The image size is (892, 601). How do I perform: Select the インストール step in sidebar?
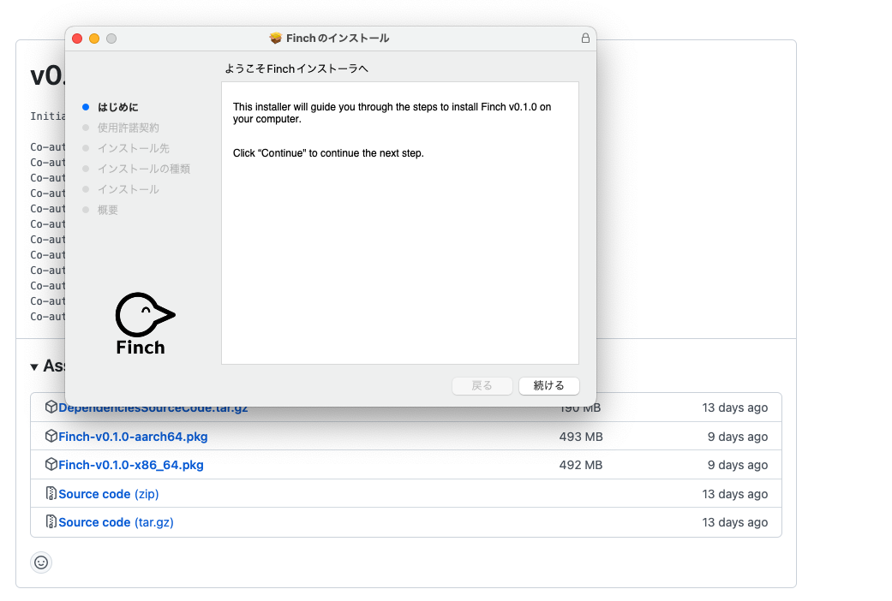pyautogui.click(x=128, y=188)
